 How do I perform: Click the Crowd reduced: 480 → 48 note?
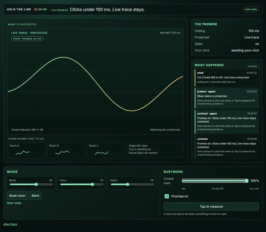click(x=27, y=130)
